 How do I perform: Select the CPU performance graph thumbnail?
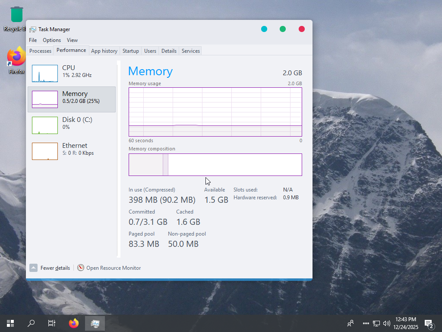[x=45, y=73]
